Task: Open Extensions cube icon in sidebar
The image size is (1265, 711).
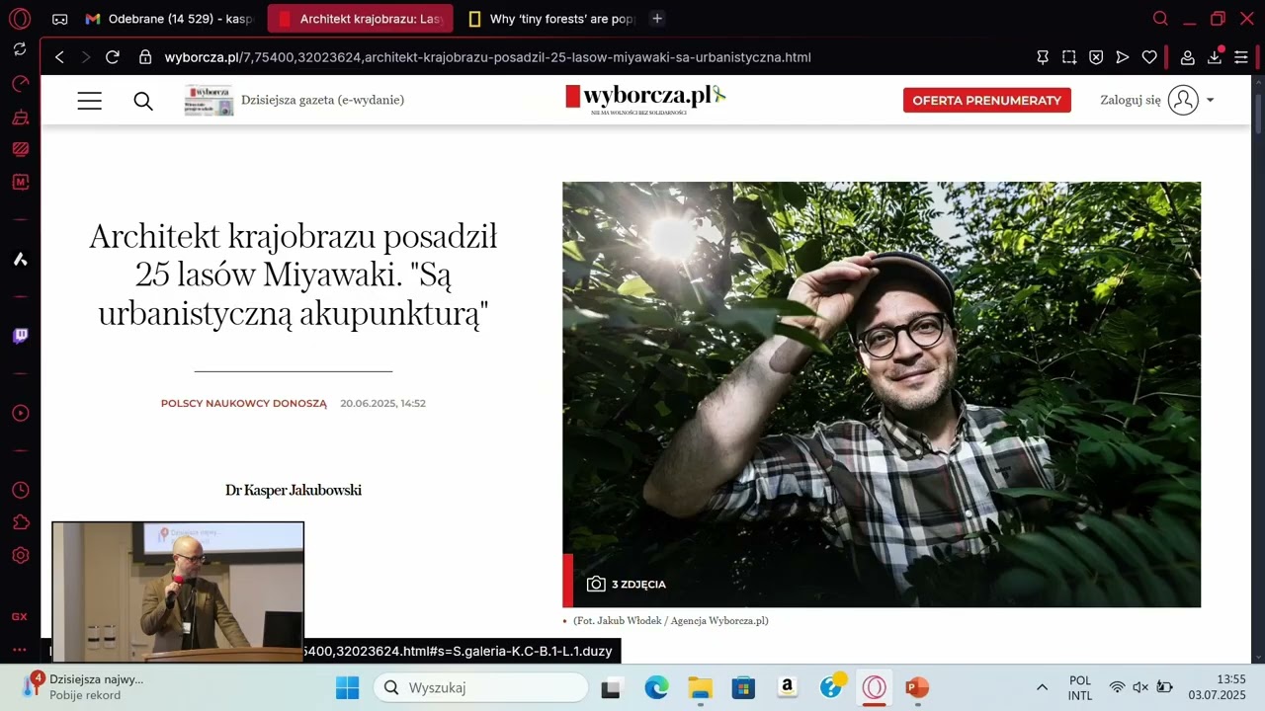Action: (20, 522)
